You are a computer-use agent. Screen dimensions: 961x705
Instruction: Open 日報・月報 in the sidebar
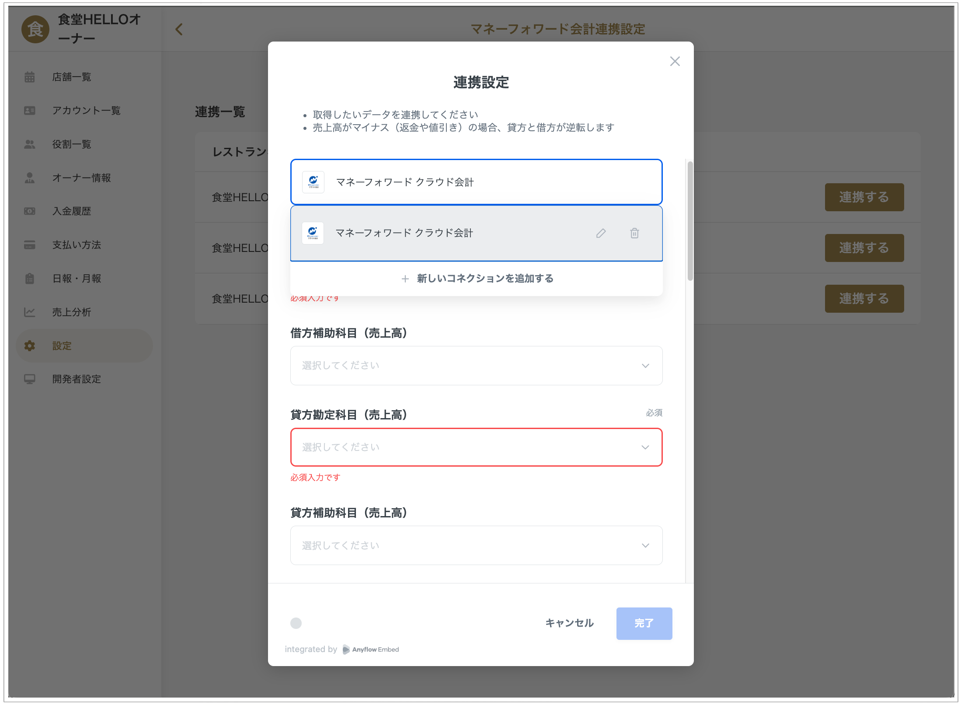(77, 279)
